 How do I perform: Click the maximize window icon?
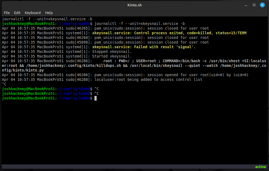[x=254, y=5]
